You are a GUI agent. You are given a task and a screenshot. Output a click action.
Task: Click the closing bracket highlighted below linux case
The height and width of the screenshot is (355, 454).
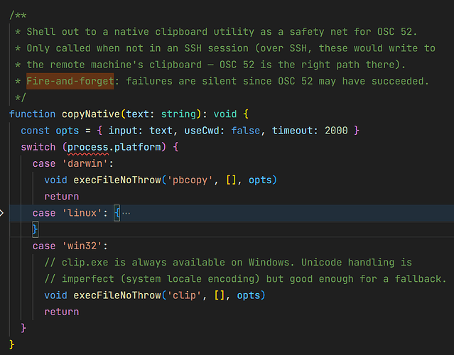[35, 230]
